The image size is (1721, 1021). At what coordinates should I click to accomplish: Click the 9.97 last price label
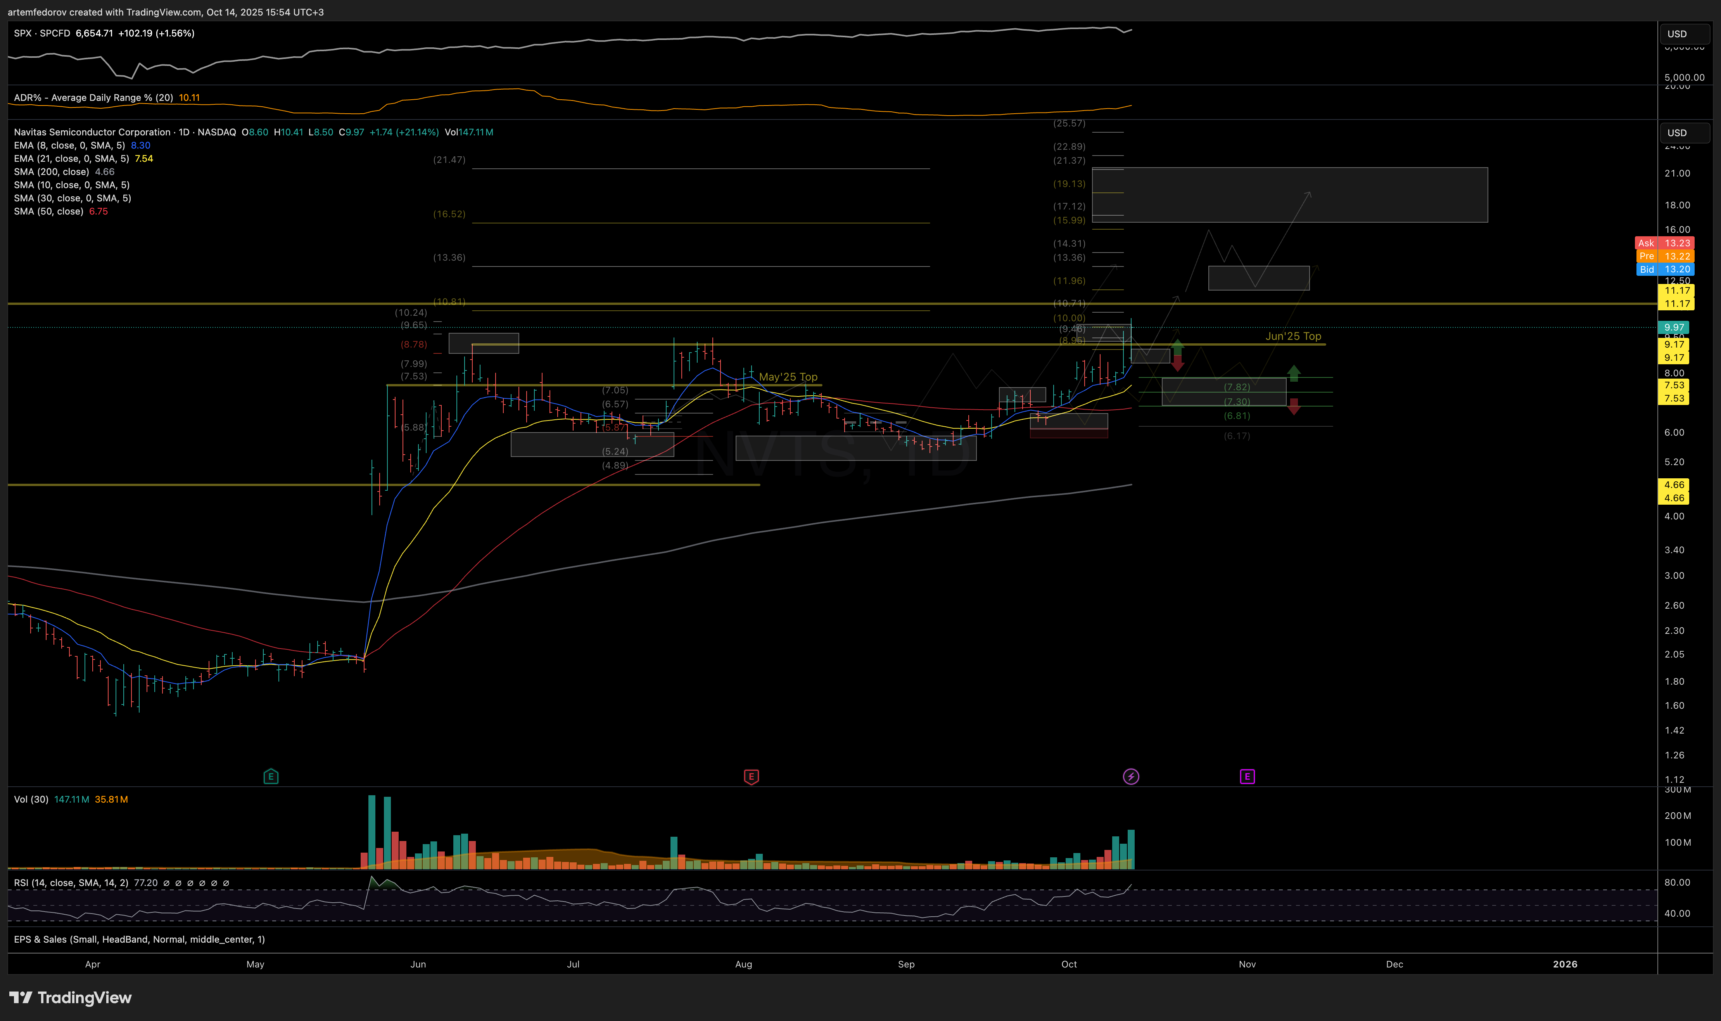(1674, 327)
